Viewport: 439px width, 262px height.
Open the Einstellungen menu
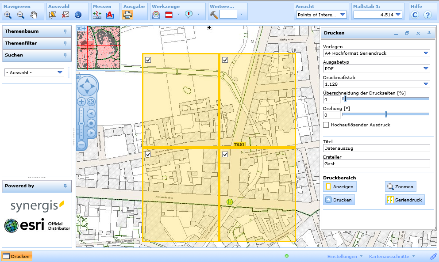click(x=345, y=257)
